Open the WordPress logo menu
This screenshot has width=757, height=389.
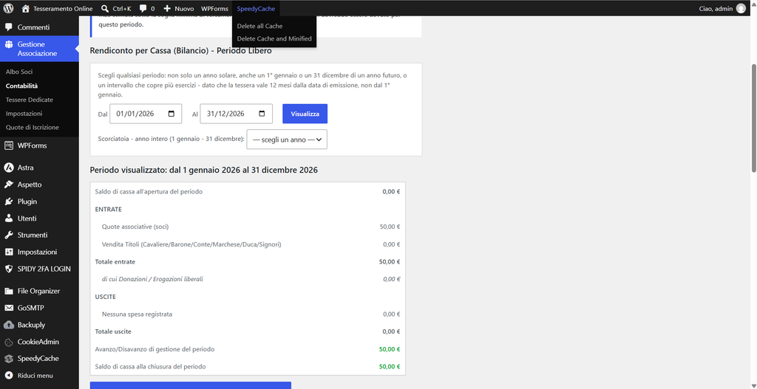[x=8, y=8]
